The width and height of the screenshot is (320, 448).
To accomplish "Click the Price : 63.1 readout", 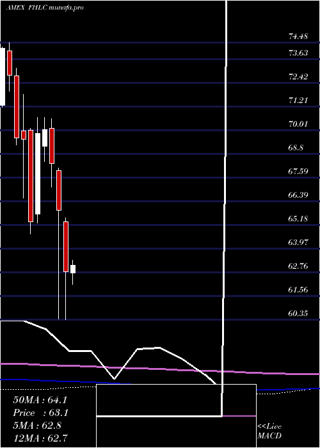I will (x=40, y=413).
